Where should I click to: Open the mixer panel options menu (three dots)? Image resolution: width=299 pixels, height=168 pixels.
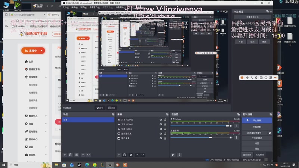point(179,155)
